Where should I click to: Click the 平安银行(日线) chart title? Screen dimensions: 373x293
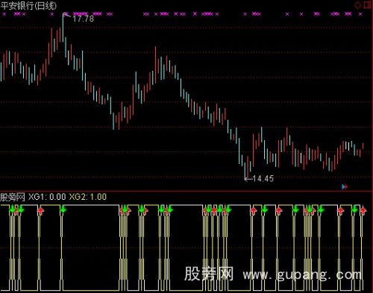point(28,5)
